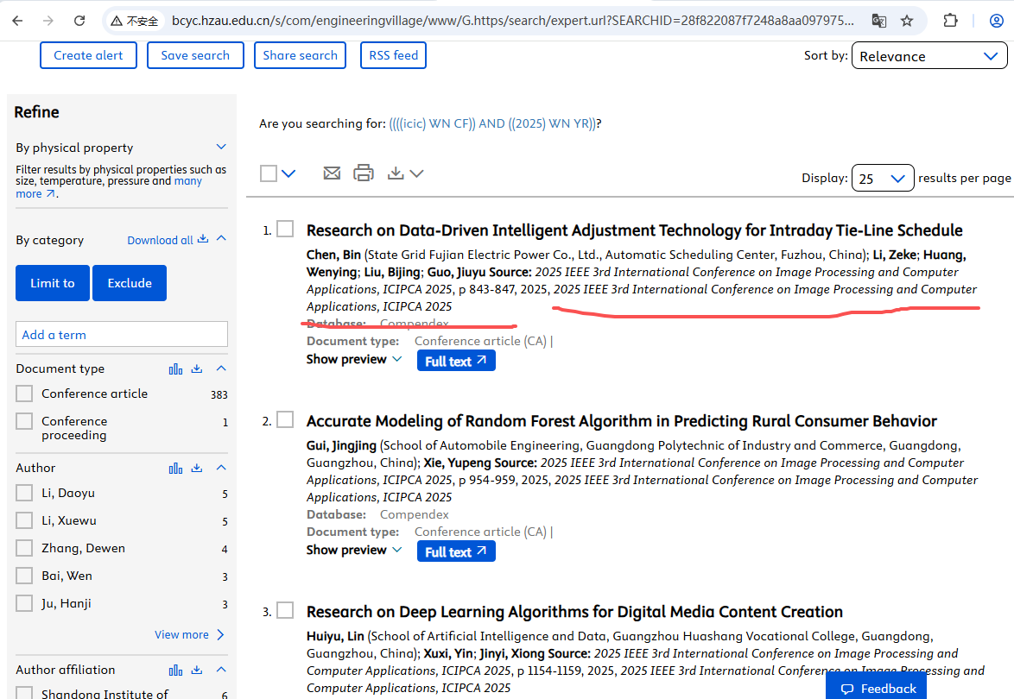Image resolution: width=1014 pixels, height=699 pixels.
Task: Bookmark this page with star icon
Action: pos(907,21)
